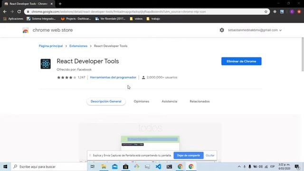Viewport: 304px width, 171px height.
Task: Open the videos bookmark folder
Action: [x=136, y=19]
